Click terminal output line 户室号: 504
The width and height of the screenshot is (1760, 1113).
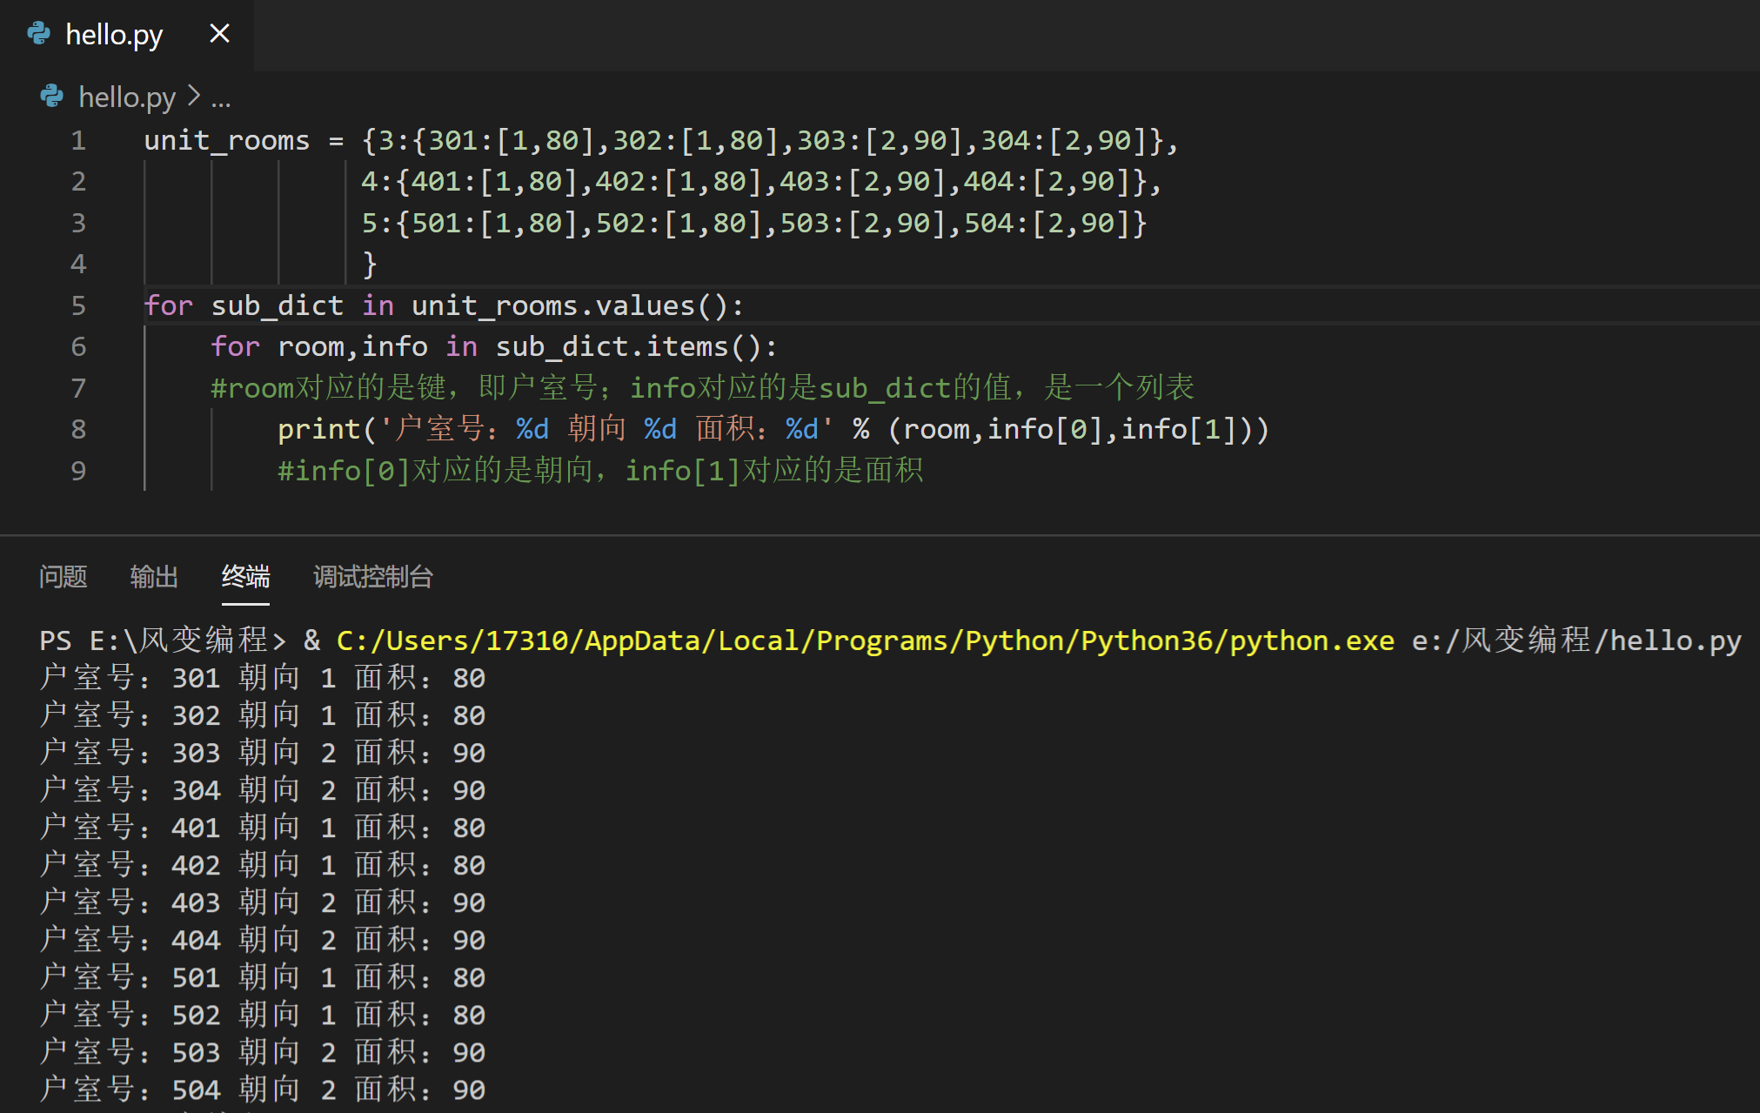(x=263, y=1090)
